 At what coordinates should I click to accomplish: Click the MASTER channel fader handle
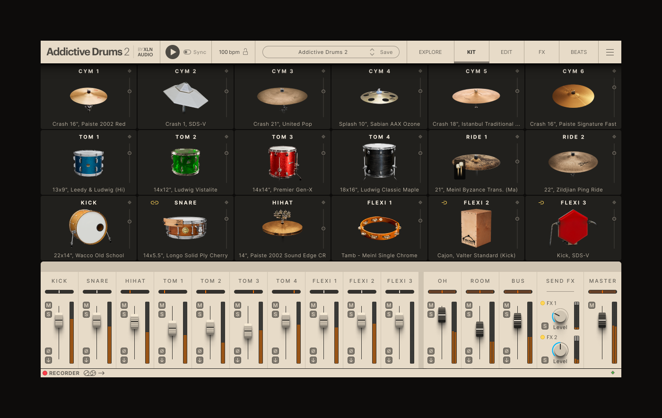(602, 320)
